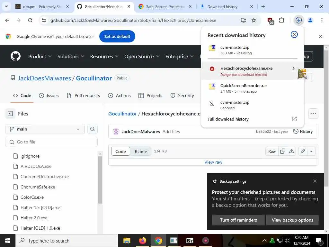Click the GitHub Octocat logo
Screen dimensions: 329x247
pos(16,56)
